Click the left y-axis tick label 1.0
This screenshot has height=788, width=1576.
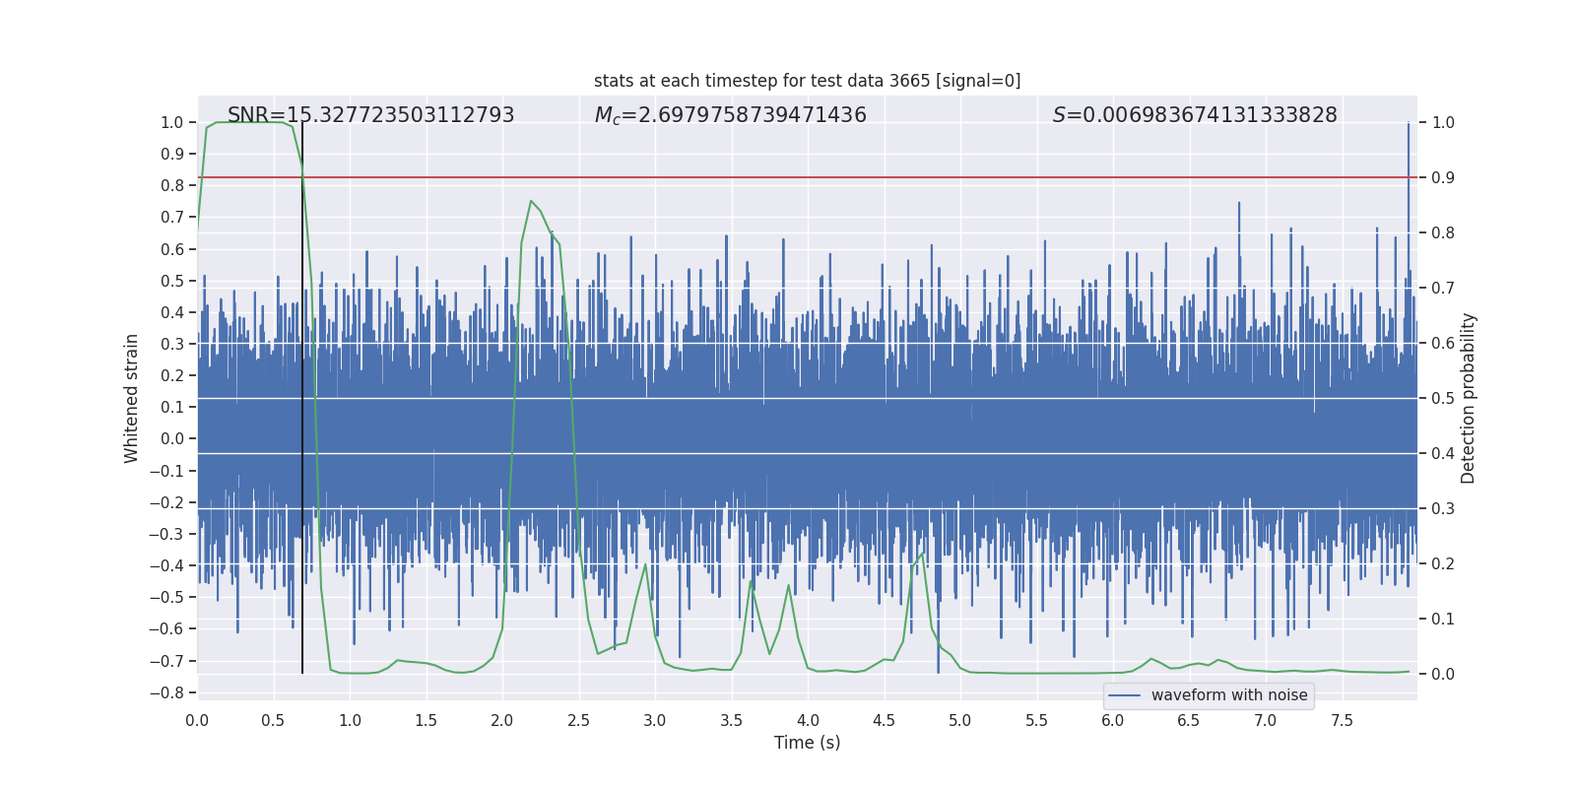pyautogui.click(x=171, y=122)
